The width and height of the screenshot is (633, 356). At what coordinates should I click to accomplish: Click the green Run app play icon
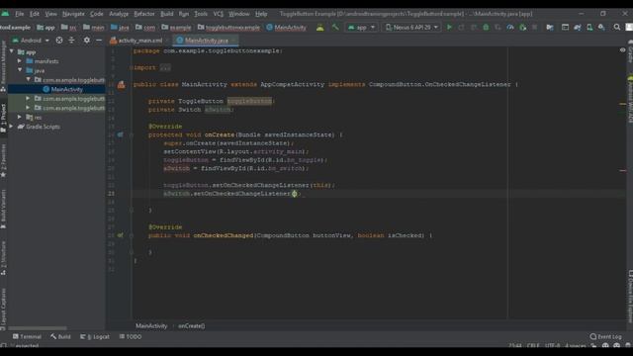point(449,27)
